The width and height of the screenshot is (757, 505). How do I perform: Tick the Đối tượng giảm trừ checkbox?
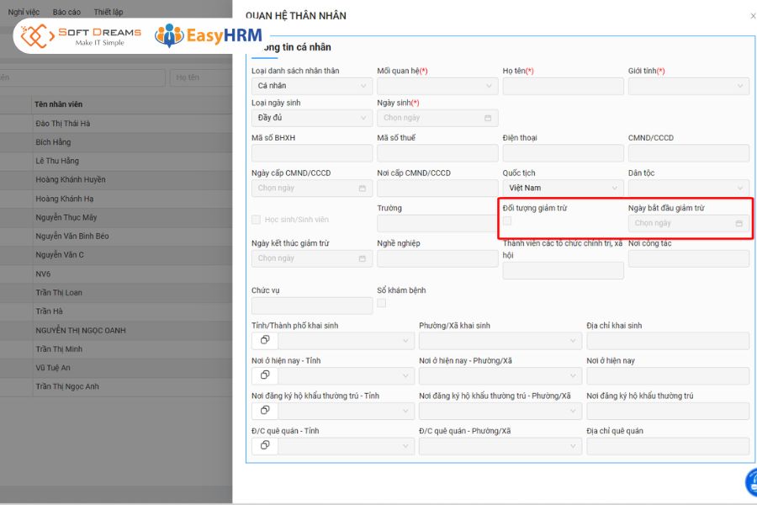tap(507, 221)
